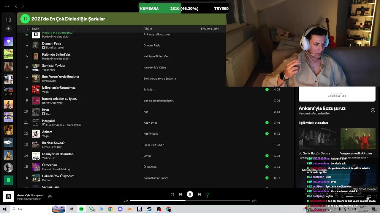The image size is (380, 213).
Task: Toggle saved checkmark for Haberin Yok Ölüyorum
Action: click(267, 178)
